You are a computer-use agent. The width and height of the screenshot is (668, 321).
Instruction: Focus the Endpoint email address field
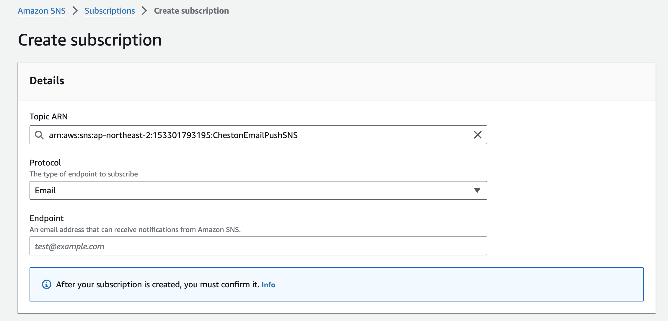click(258, 246)
